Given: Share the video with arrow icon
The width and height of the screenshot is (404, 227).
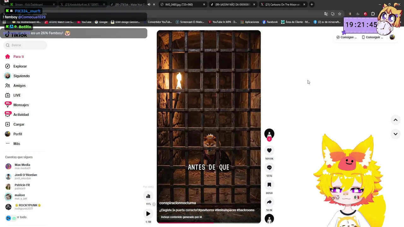Looking at the screenshot, I should point(269,202).
